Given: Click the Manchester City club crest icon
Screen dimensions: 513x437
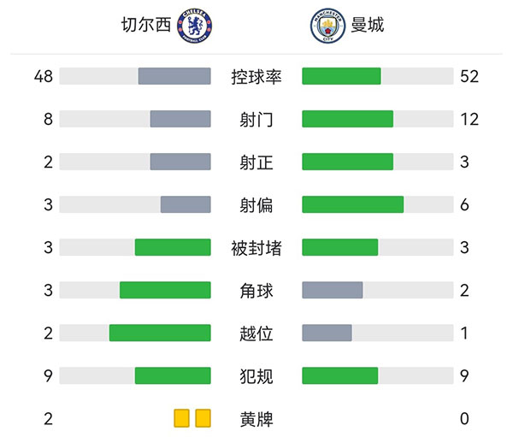Looking at the screenshot, I should click(x=324, y=27).
